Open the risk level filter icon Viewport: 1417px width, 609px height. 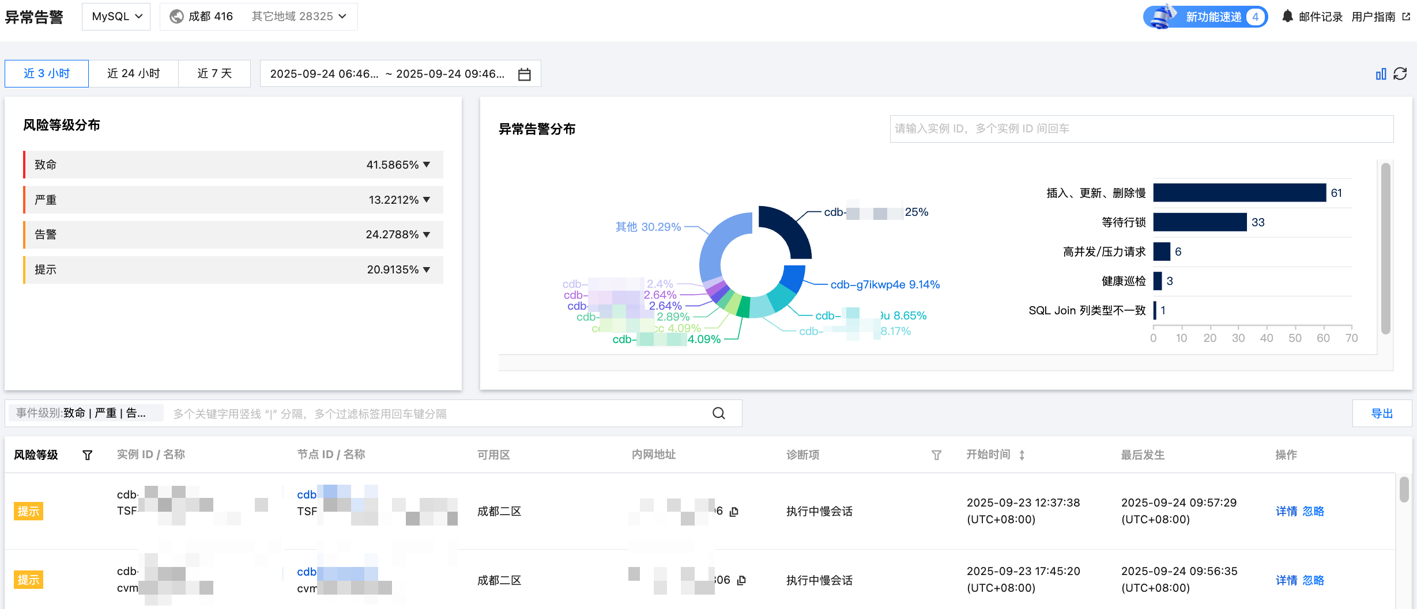88,455
